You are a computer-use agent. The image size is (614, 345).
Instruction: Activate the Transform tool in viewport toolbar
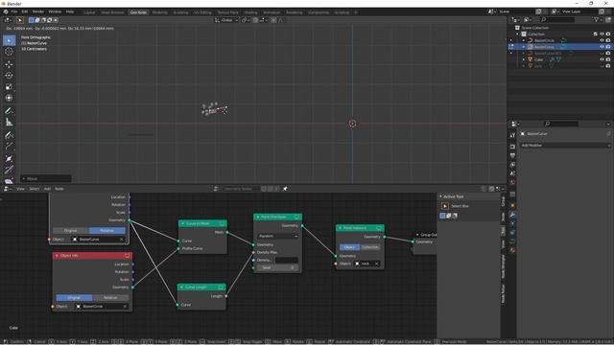click(x=9, y=98)
